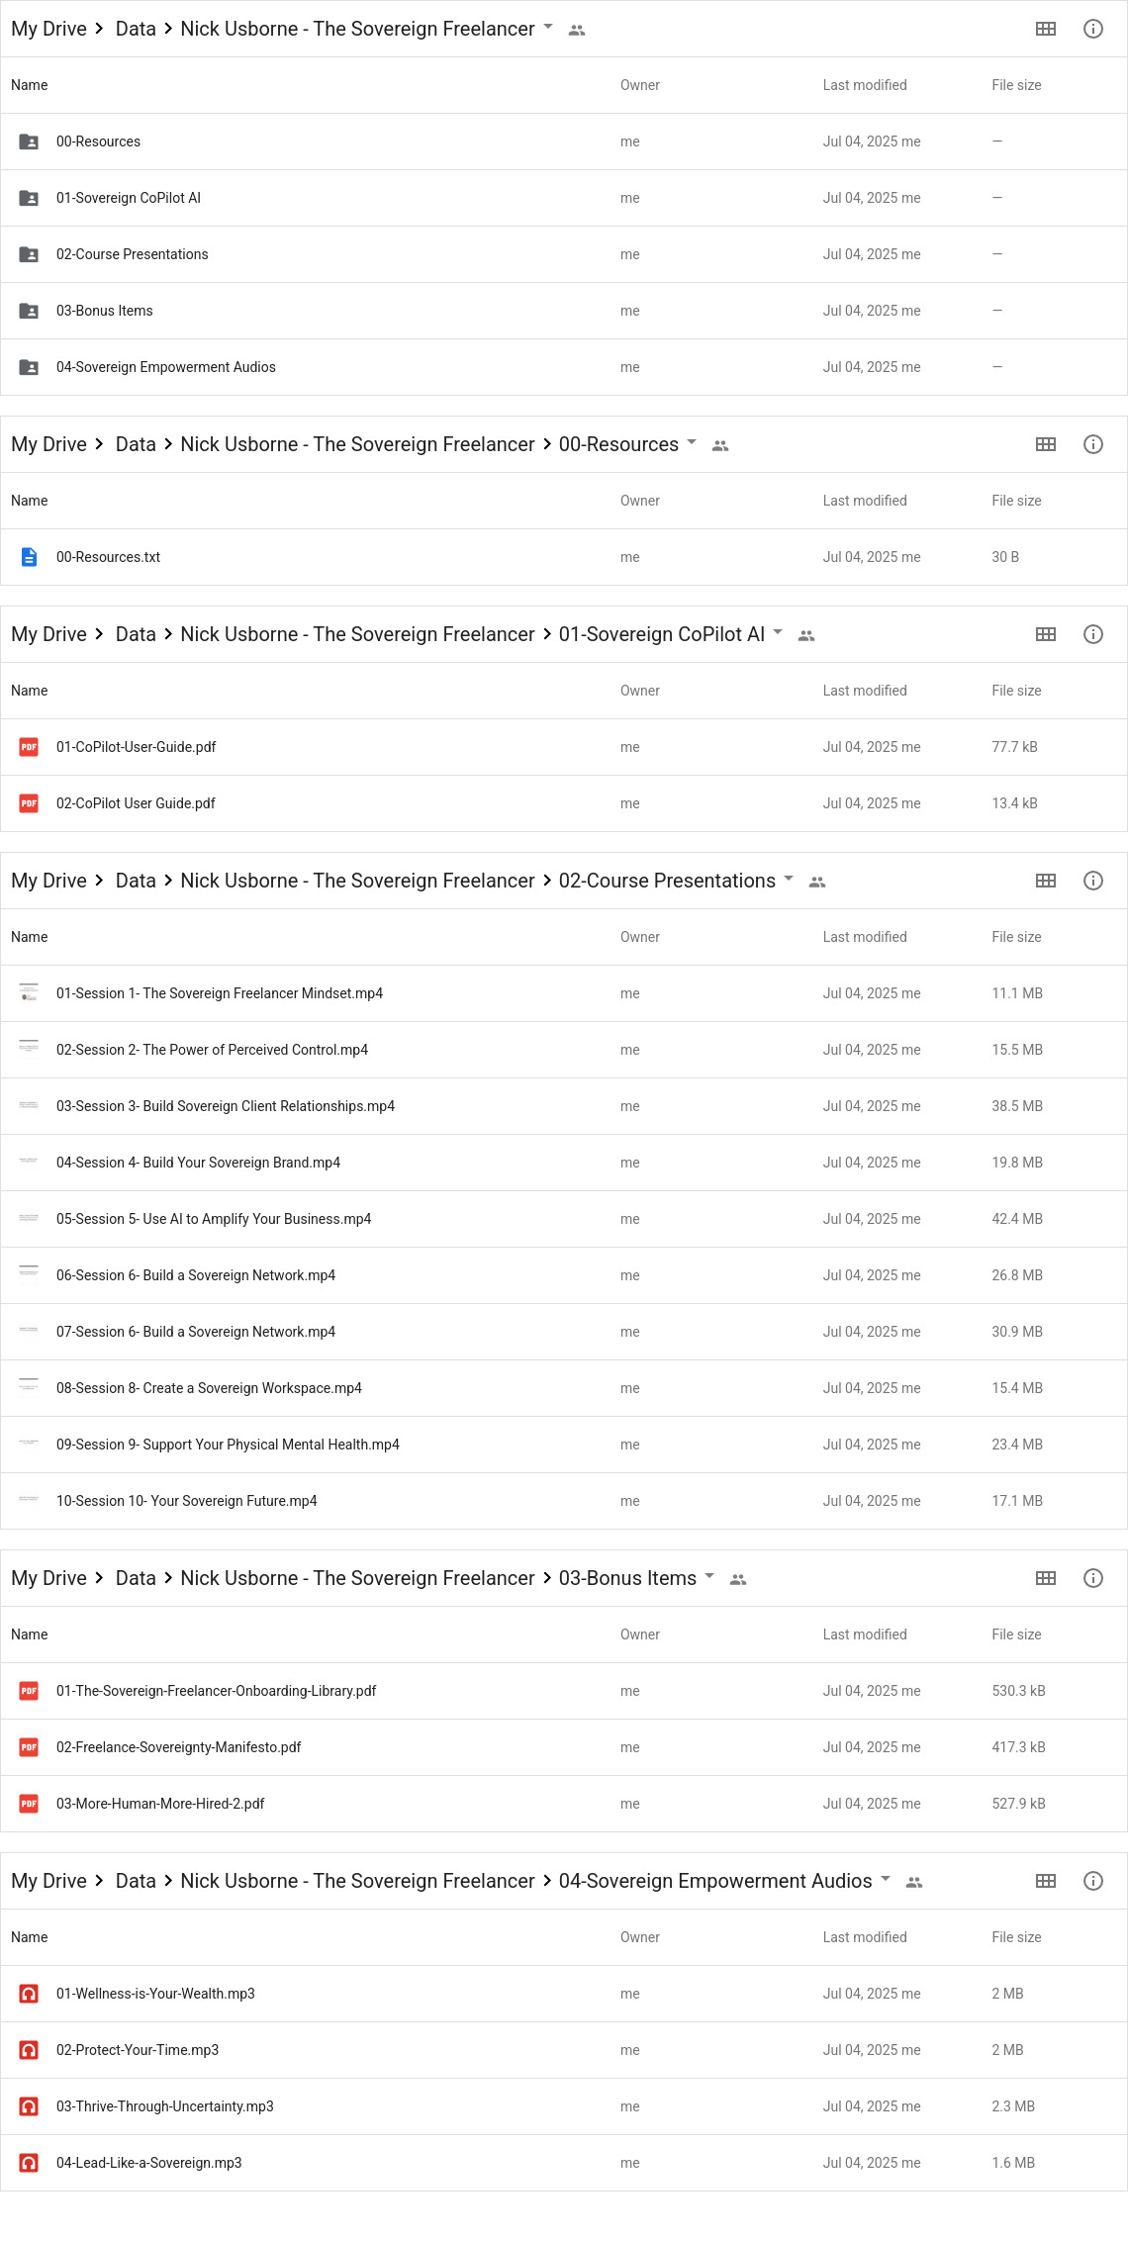Click audio icon of 01-Wellness-is-Your-Wealth.mp3
The height and width of the screenshot is (2241, 1128).
(x=29, y=1994)
